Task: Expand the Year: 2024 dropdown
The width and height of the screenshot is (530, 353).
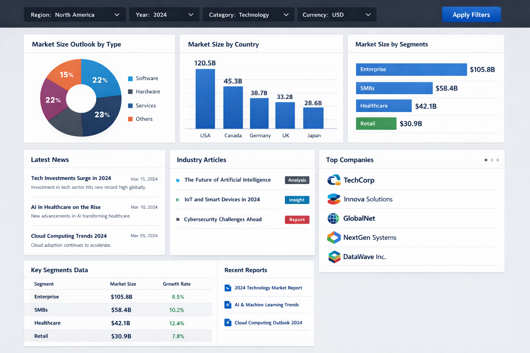Action: pos(164,15)
